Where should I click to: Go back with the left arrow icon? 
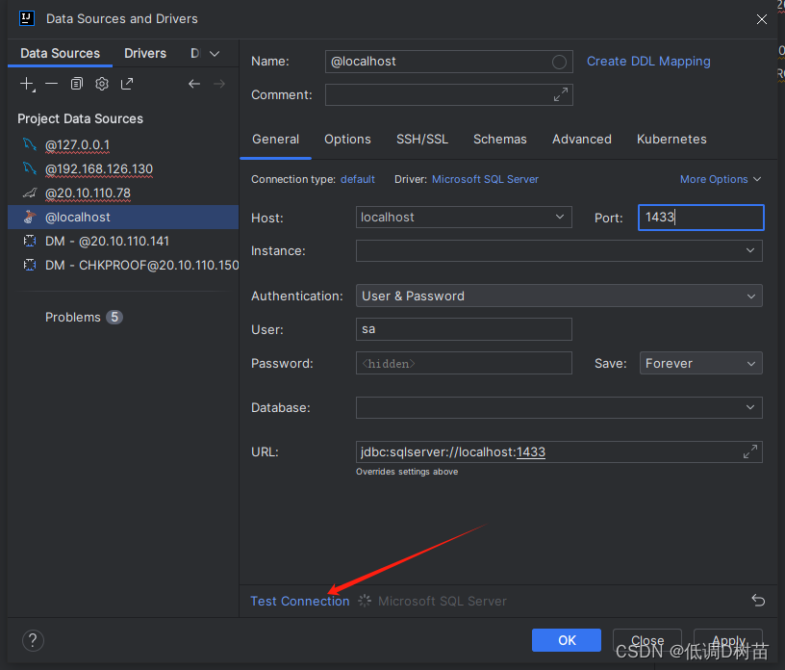(x=194, y=84)
